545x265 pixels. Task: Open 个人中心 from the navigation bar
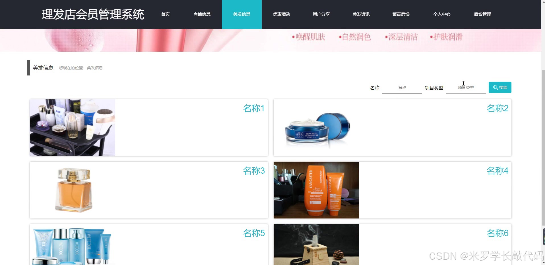(x=441, y=14)
